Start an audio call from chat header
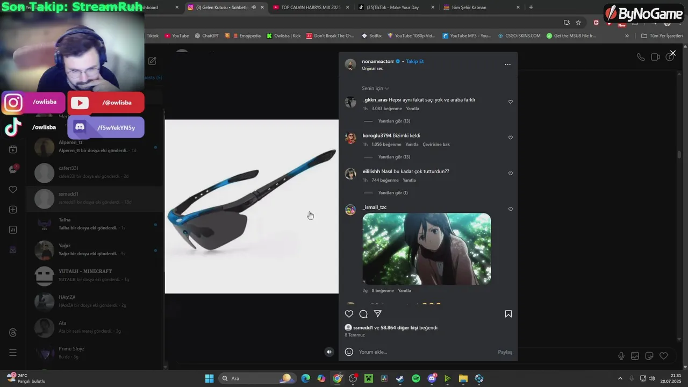 coord(641,57)
